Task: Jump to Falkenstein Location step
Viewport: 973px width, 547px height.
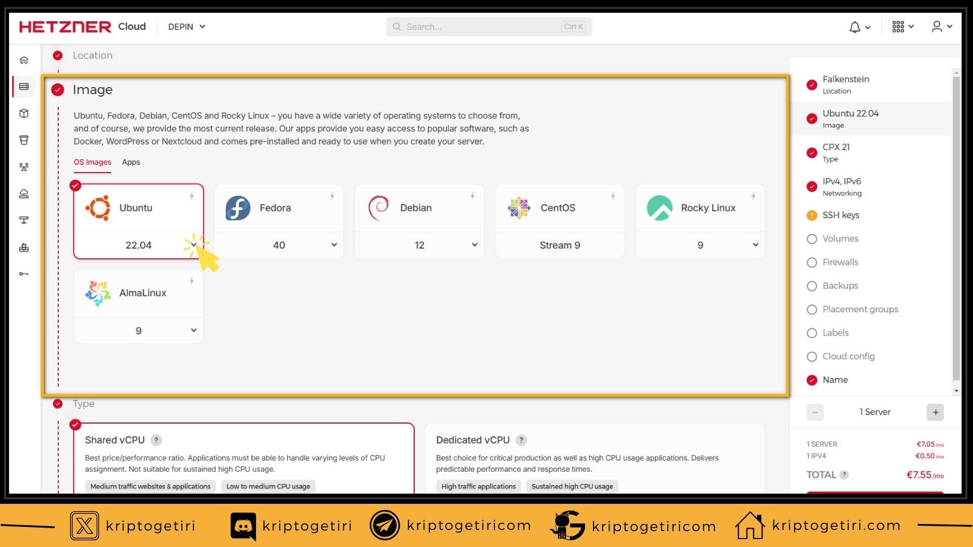Action: [870, 84]
